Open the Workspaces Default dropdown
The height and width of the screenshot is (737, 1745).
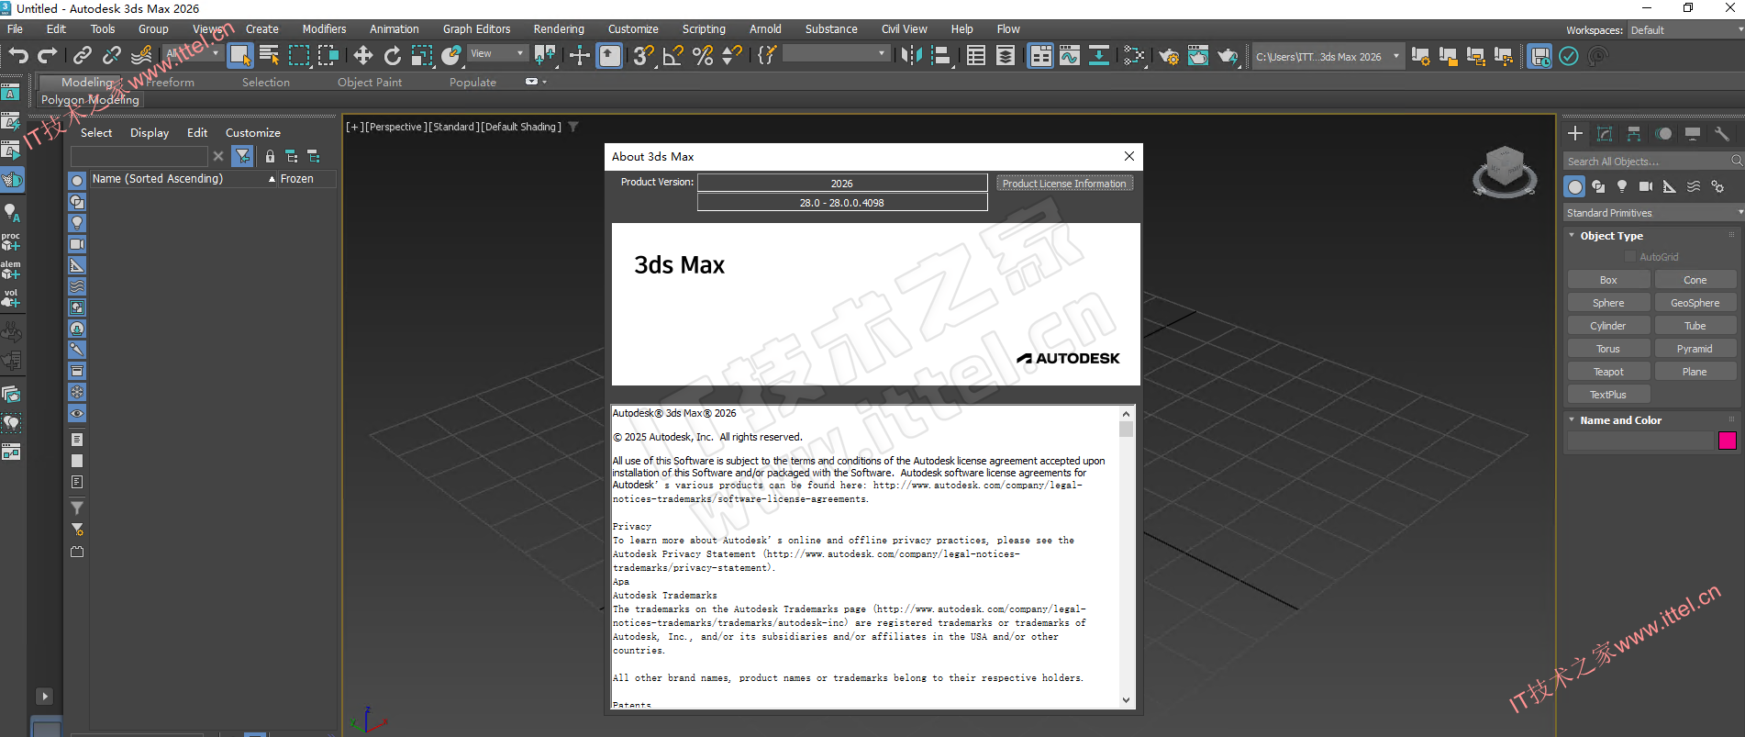coord(1686,30)
